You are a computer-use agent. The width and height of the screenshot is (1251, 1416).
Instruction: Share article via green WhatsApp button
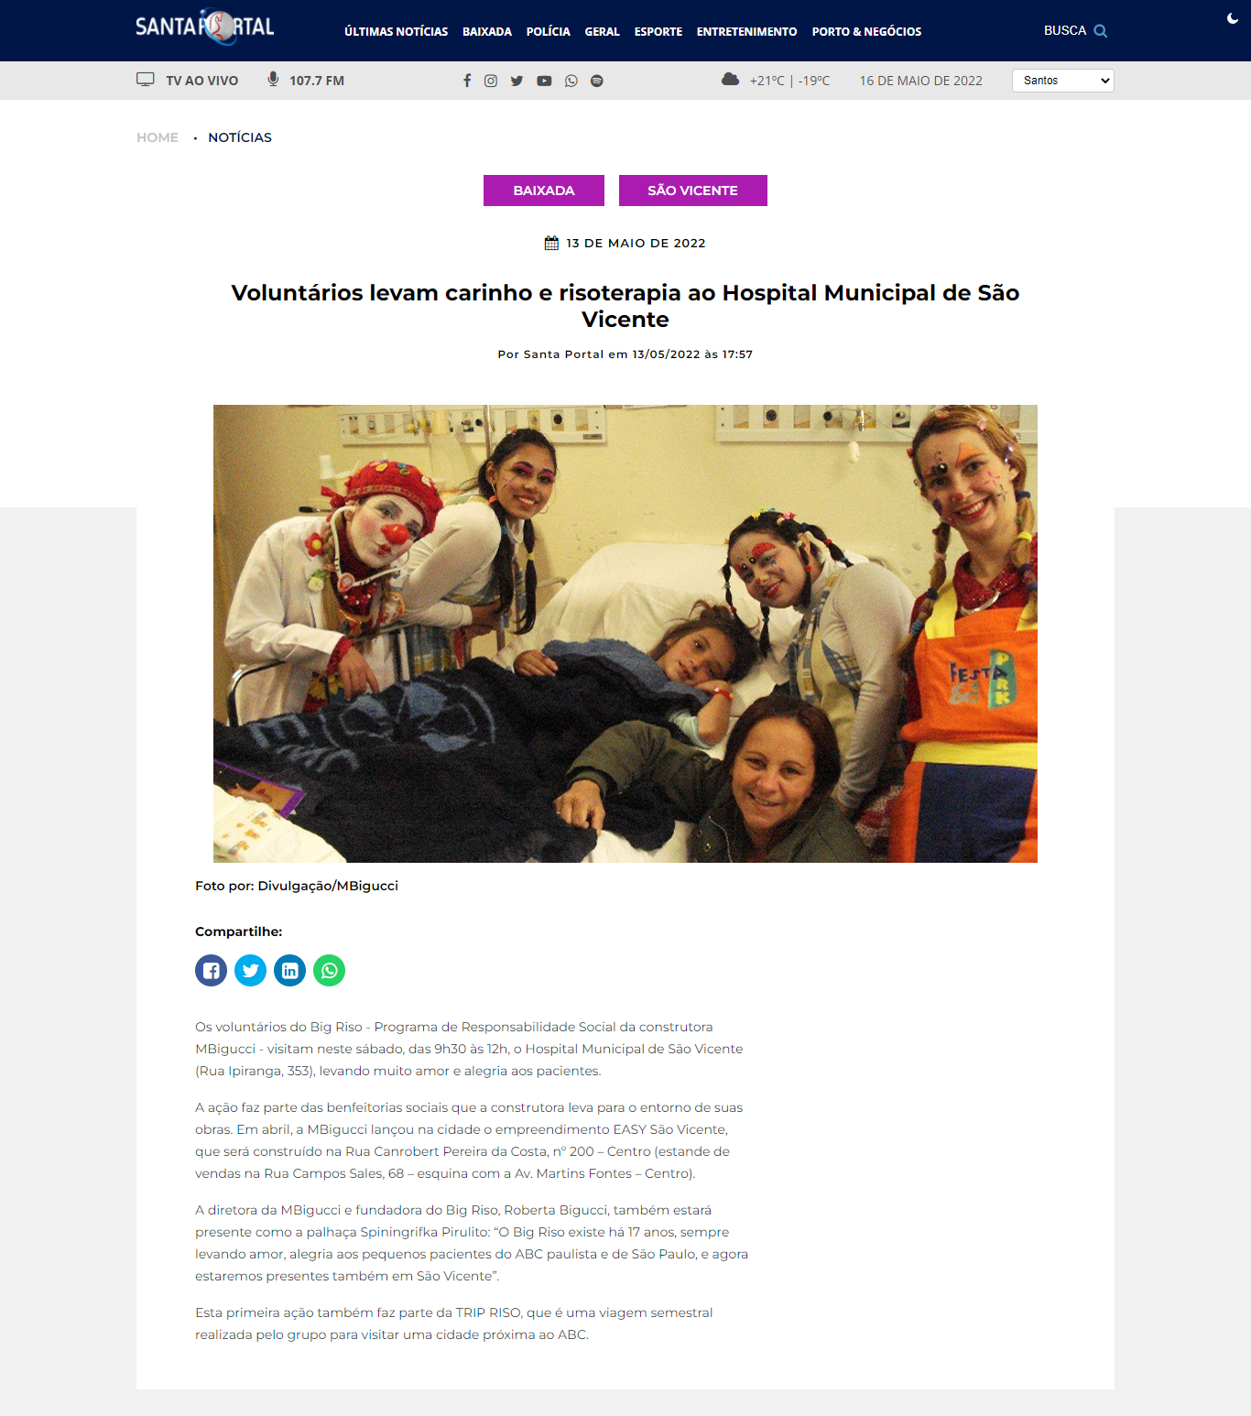(x=329, y=970)
